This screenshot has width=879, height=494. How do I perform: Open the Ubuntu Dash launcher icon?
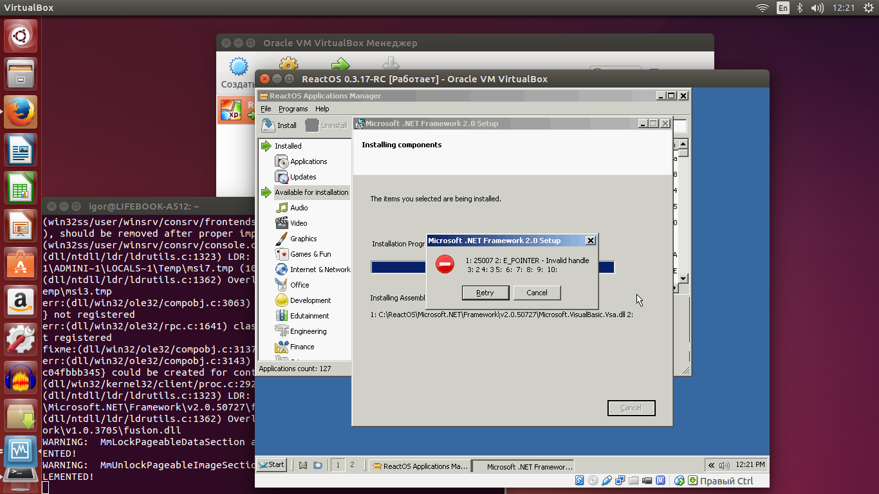[x=21, y=36]
